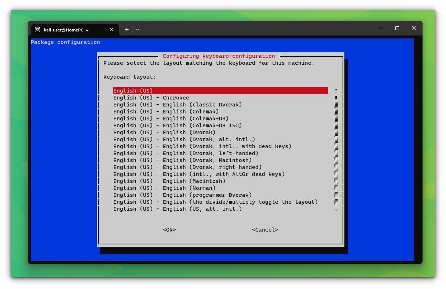
Task: Select English (Norman) keyboard layout
Action: (164, 188)
